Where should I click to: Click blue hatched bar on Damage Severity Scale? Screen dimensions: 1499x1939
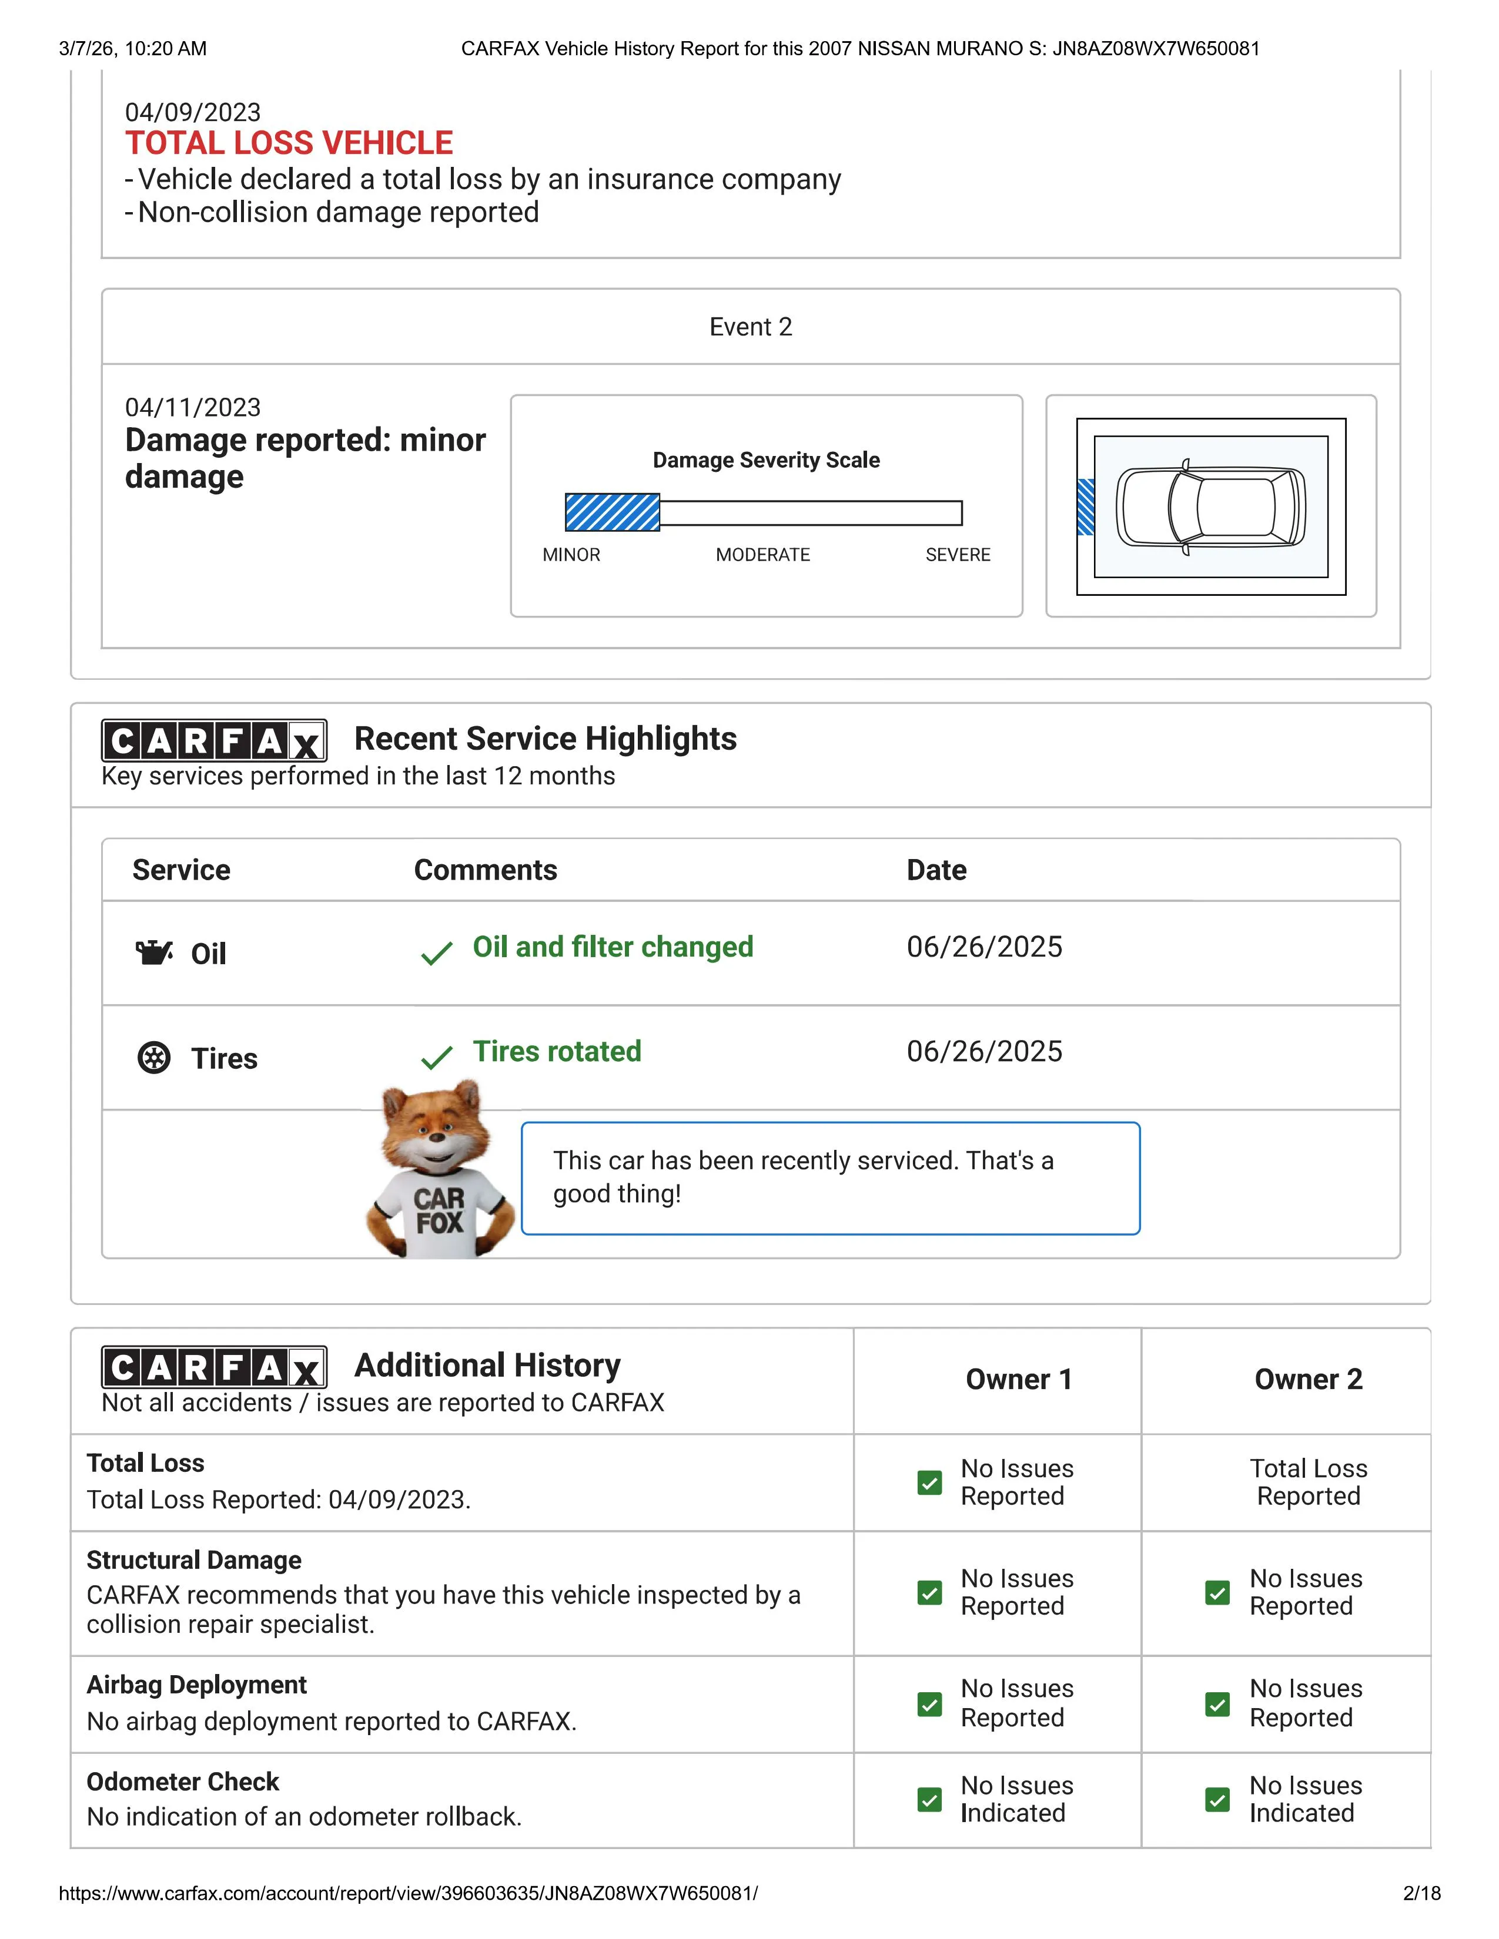613,512
